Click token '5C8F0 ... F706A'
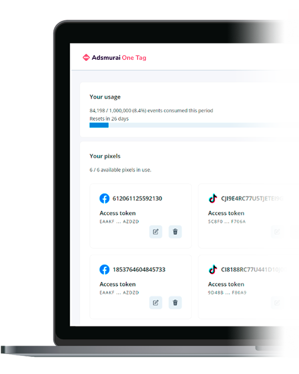This screenshot has height=374, width=299. point(227,221)
